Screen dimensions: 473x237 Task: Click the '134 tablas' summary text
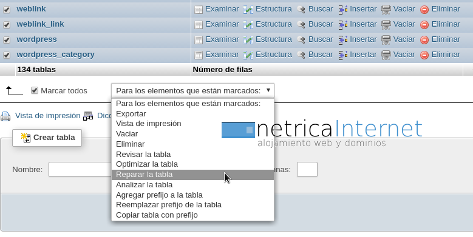36,70
